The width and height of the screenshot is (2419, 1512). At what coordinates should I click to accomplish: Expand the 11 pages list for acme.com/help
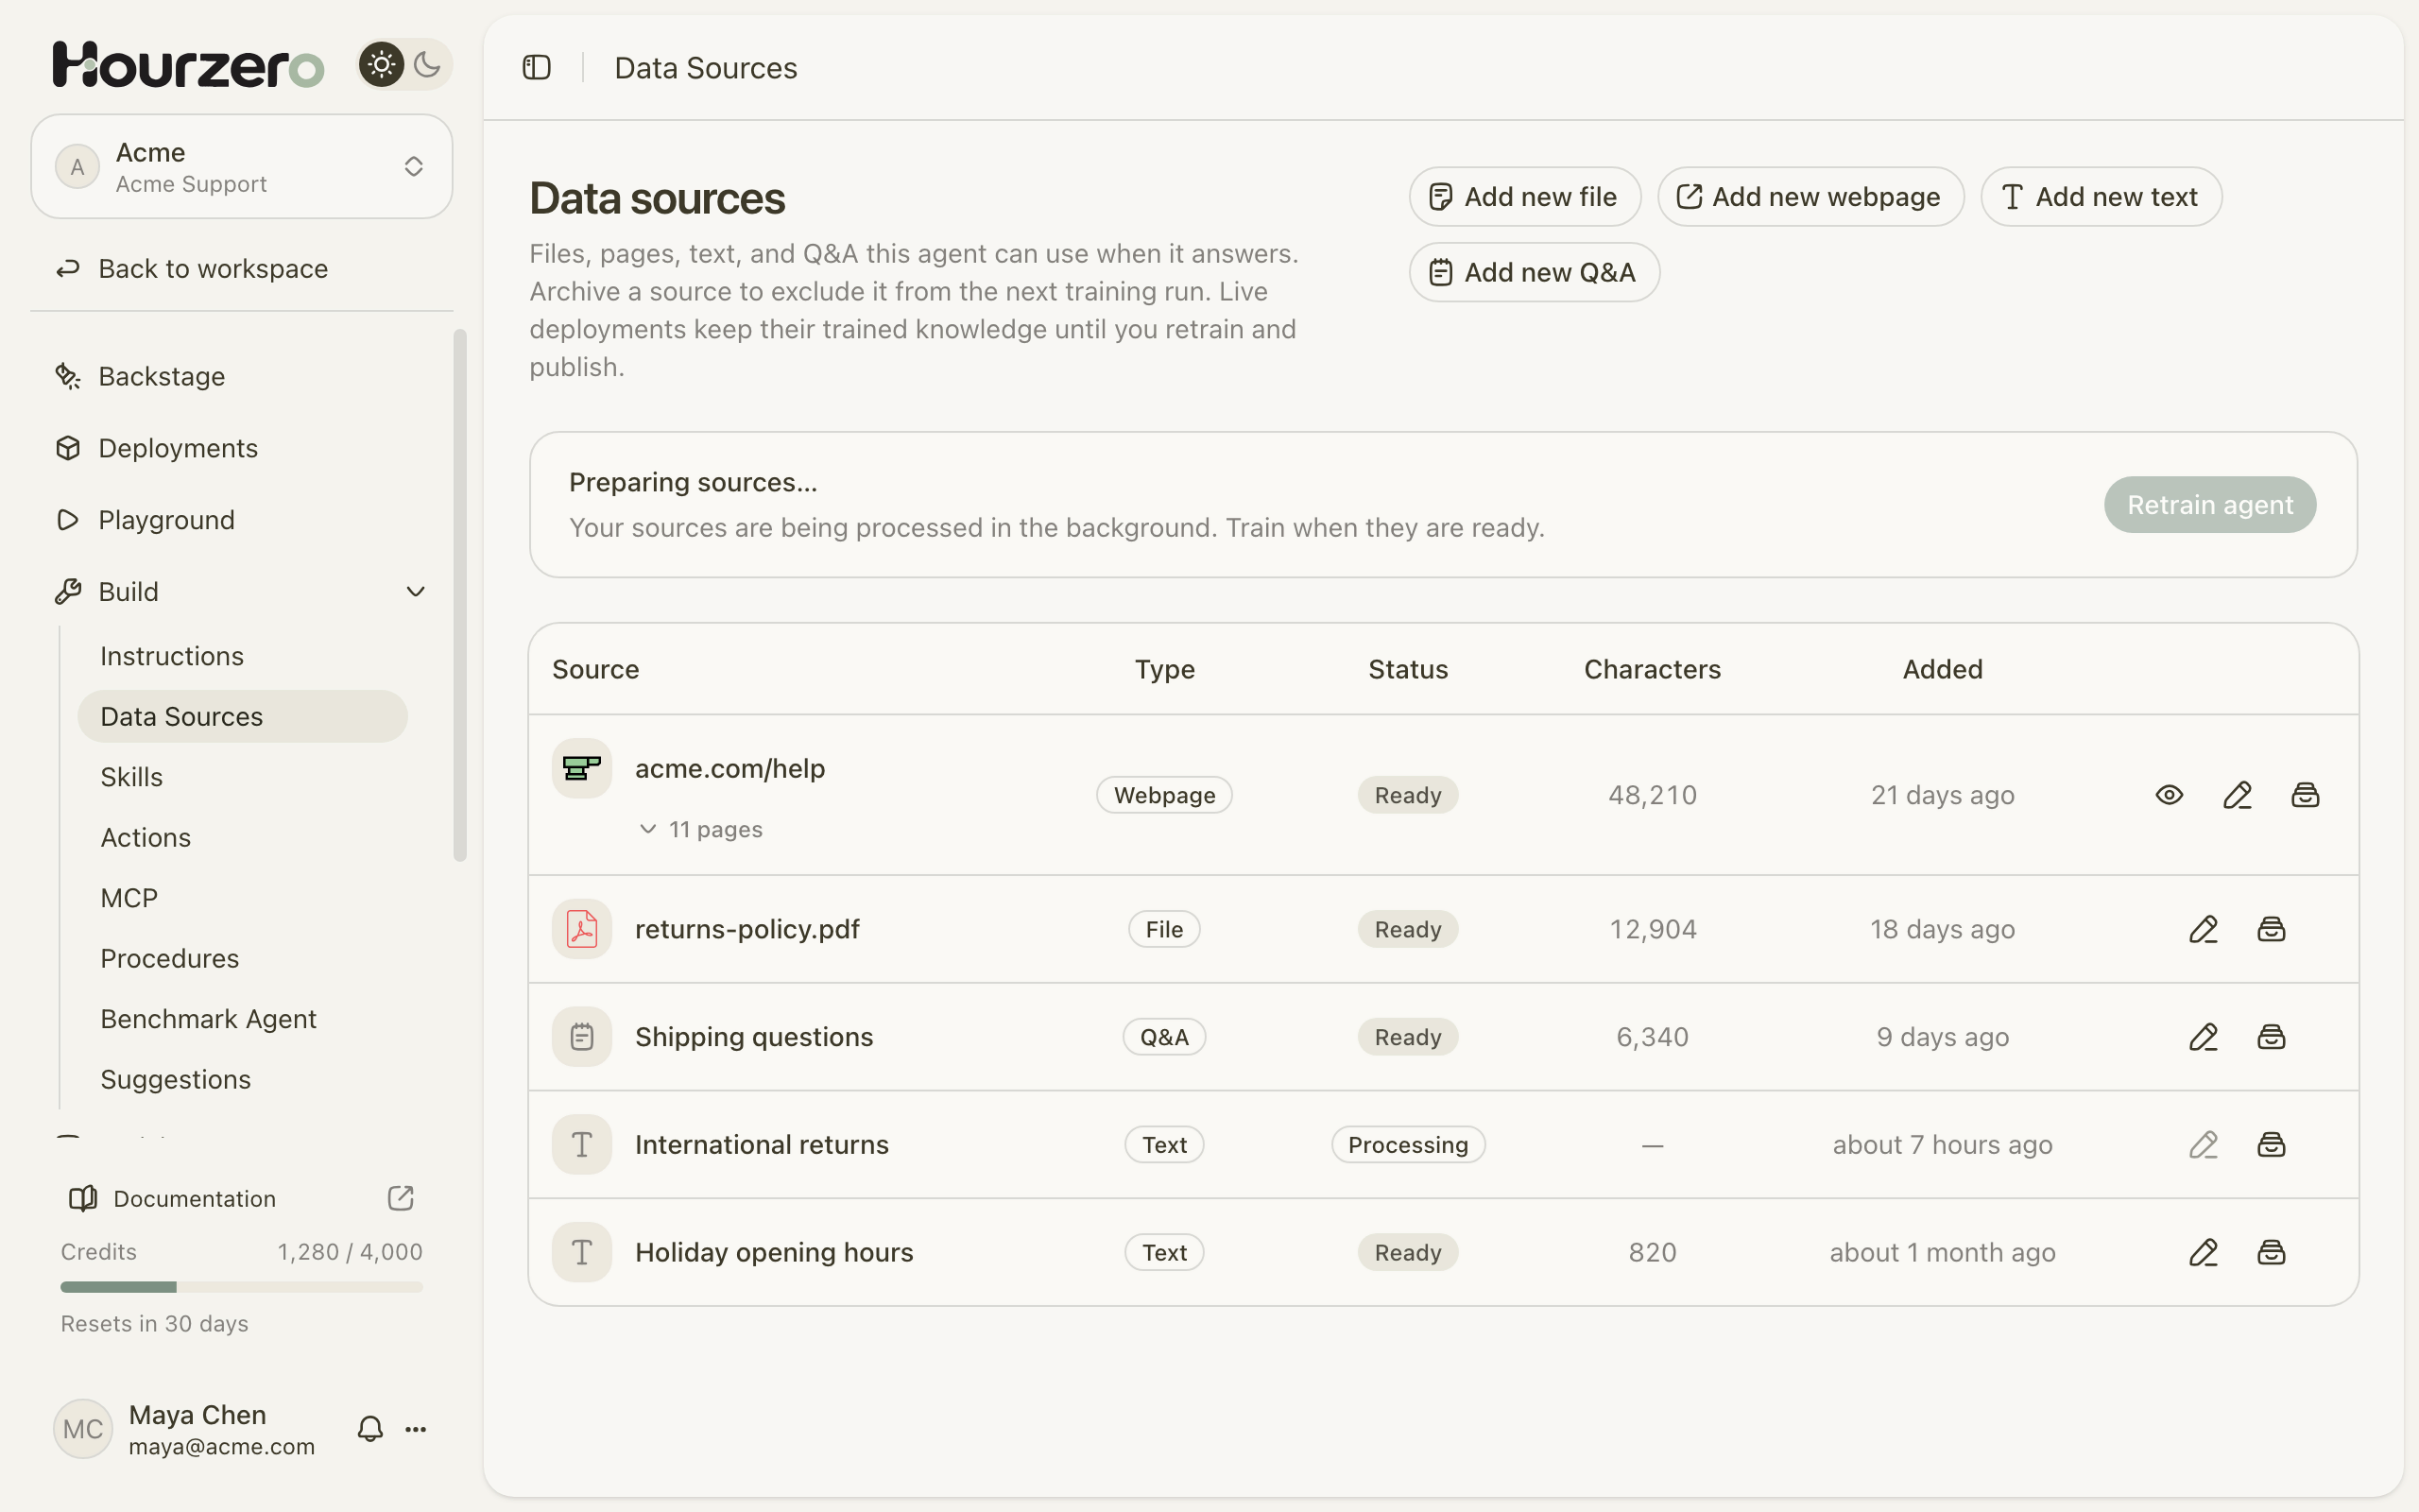pos(701,829)
